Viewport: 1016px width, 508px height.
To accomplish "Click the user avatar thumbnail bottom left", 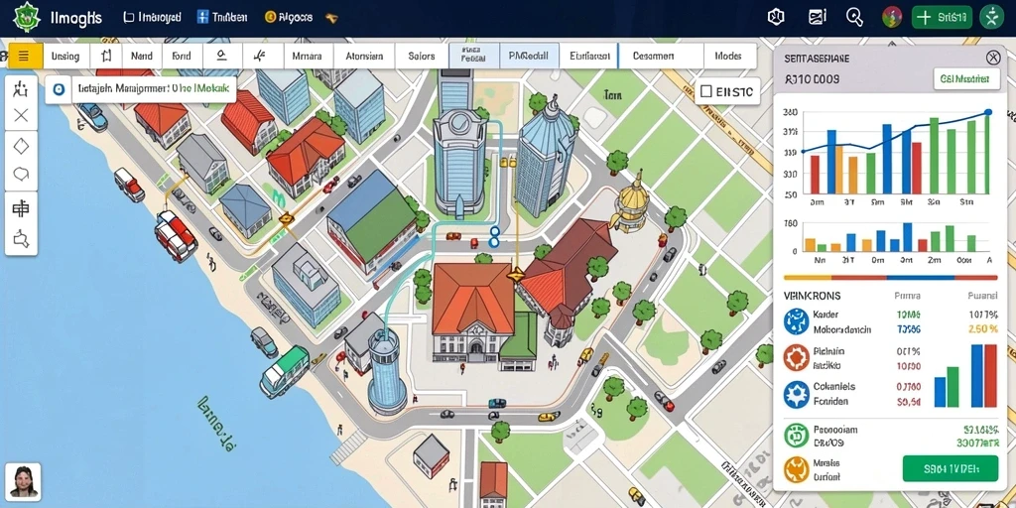I will (x=24, y=481).
